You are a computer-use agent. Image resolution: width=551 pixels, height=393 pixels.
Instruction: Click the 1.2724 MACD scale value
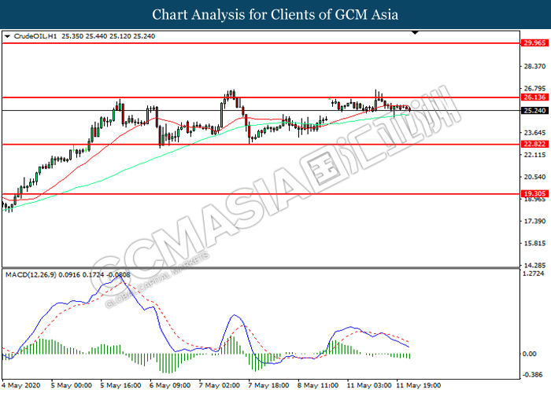pyautogui.click(x=534, y=274)
